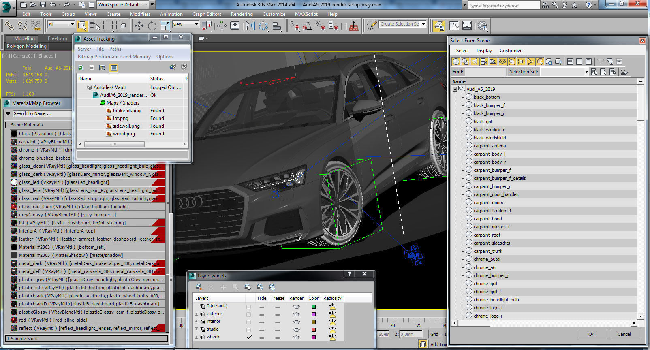This screenshot has width=650, height=350.
Task: Open Curve Editor toolbar icon
Action: (x=454, y=26)
